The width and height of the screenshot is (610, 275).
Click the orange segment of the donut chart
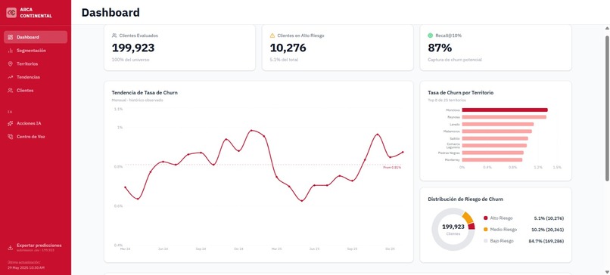coord(468,218)
